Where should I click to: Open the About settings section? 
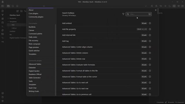coord(31,10)
